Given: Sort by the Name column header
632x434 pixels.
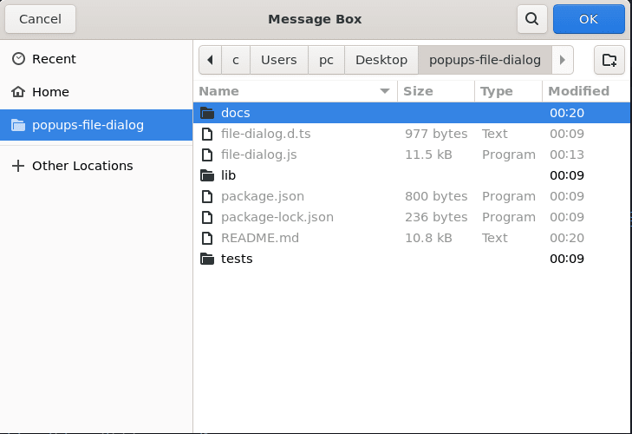Looking at the screenshot, I should [295, 91].
